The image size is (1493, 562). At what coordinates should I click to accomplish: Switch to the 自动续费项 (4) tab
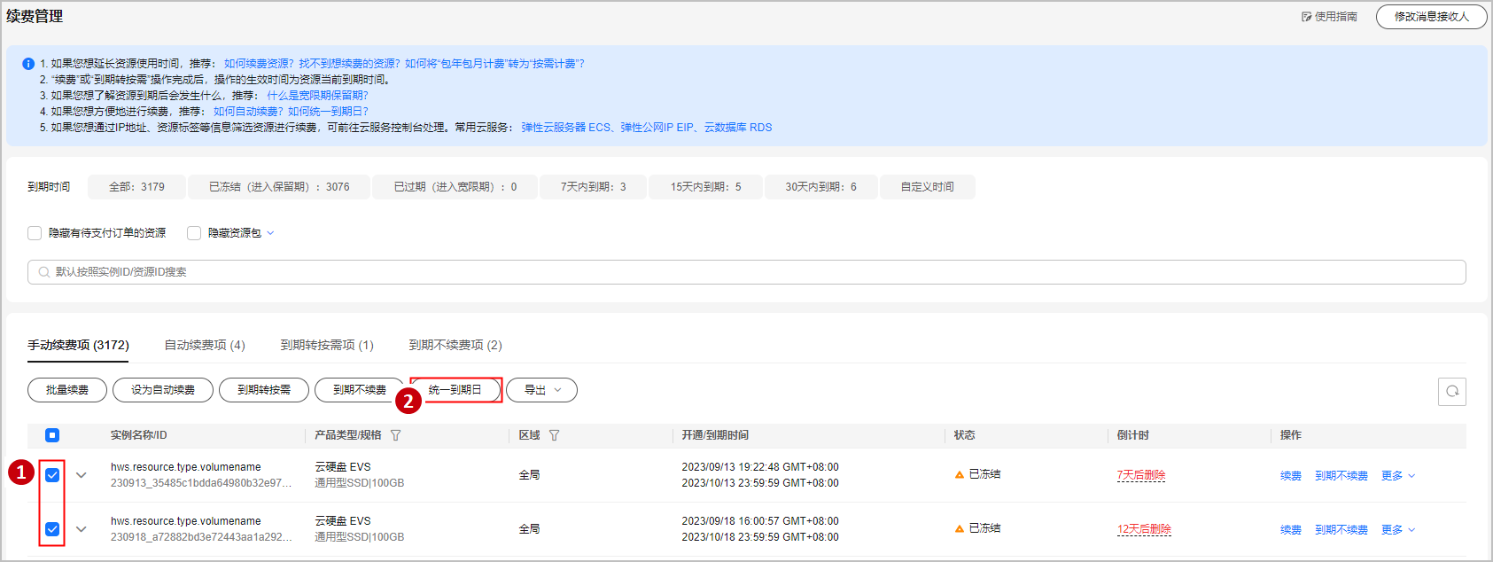click(205, 345)
